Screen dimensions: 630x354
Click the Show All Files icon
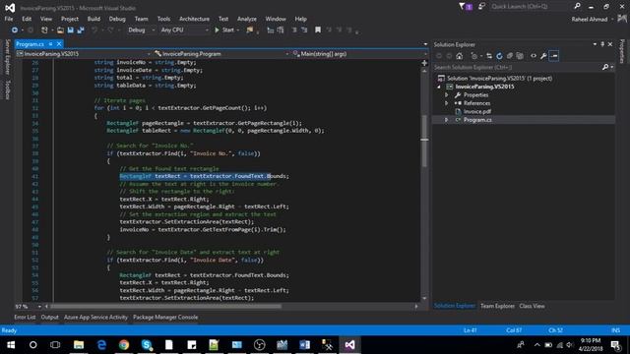click(520, 56)
